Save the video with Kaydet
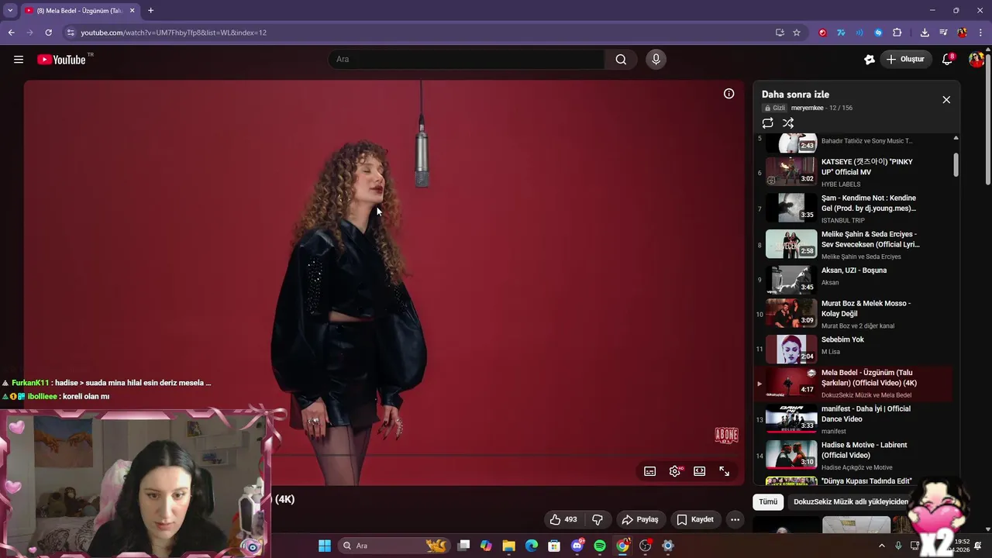The height and width of the screenshot is (558, 992). click(695, 519)
